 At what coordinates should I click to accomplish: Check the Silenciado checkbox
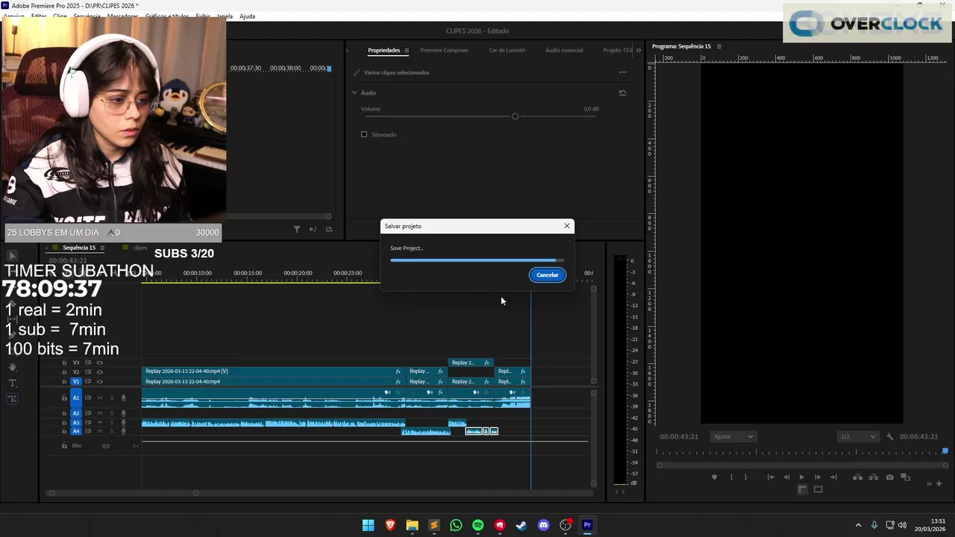pos(364,134)
